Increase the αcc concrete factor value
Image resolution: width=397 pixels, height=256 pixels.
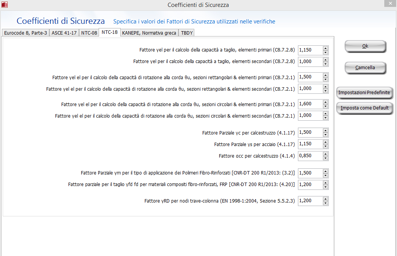(x=326, y=154)
